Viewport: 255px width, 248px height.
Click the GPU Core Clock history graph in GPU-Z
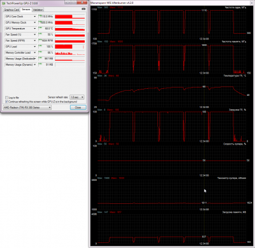[x=70, y=17]
